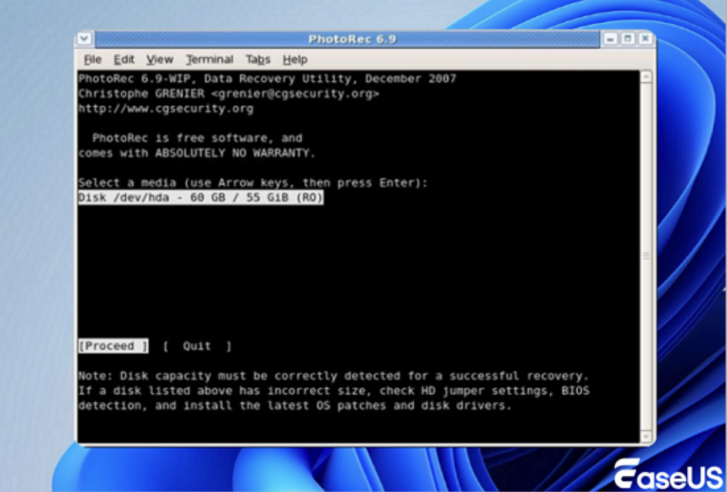Click the terminal scrollbar down arrow

tap(646, 435)
